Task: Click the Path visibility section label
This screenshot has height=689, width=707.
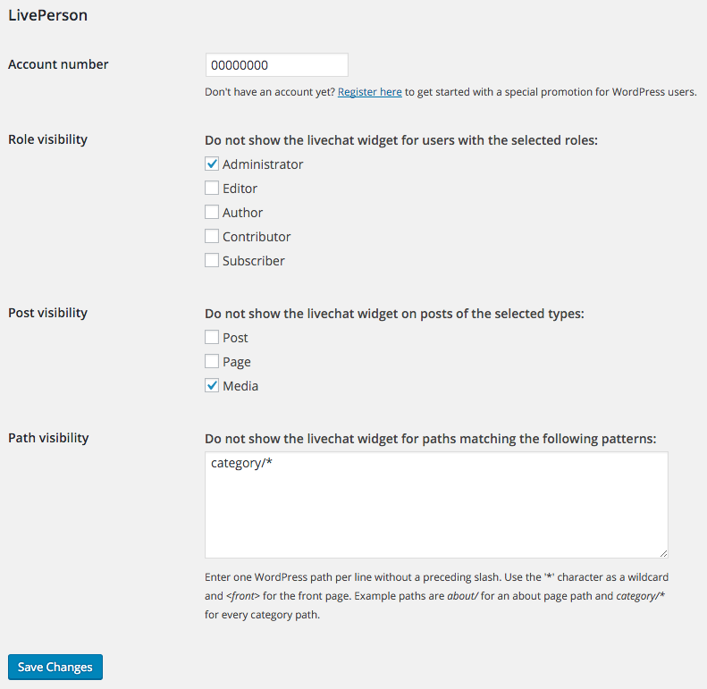Action: (x=48, y=438)
